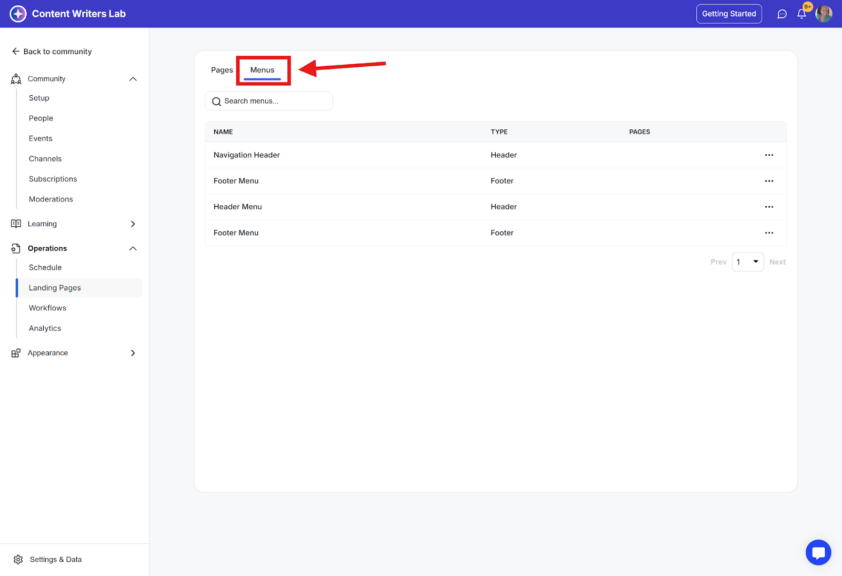The height and width of the screenshot is (576, 842).
Task: Open Channels in the sidebar
Action: [45, 159]
